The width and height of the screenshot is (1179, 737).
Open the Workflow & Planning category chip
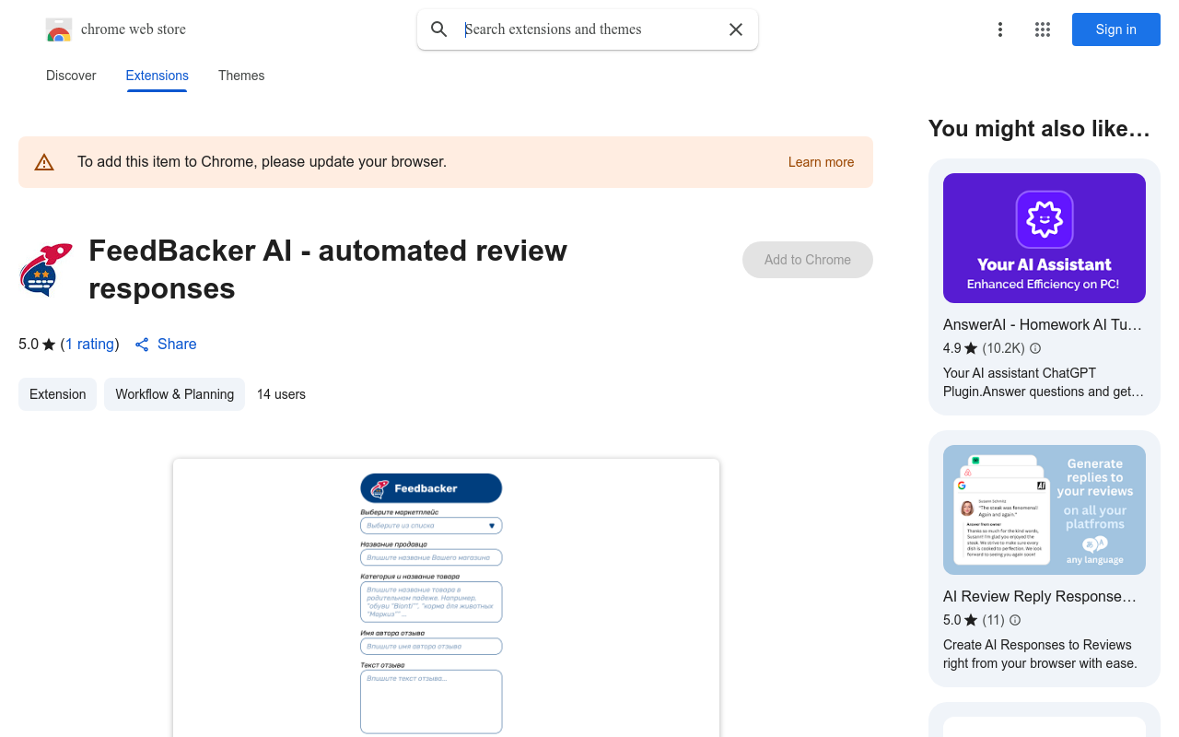[175, 394]
